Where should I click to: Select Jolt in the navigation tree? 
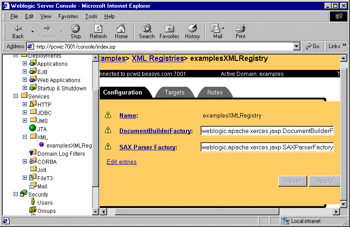click(42, 170)
